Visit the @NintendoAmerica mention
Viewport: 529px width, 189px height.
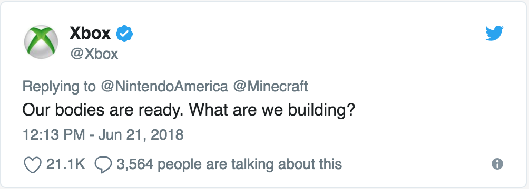click(164, 87)
